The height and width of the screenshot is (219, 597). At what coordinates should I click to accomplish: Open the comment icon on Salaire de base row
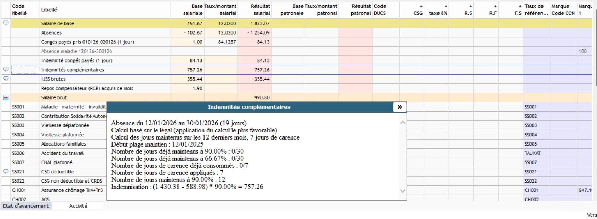(6, 23)
